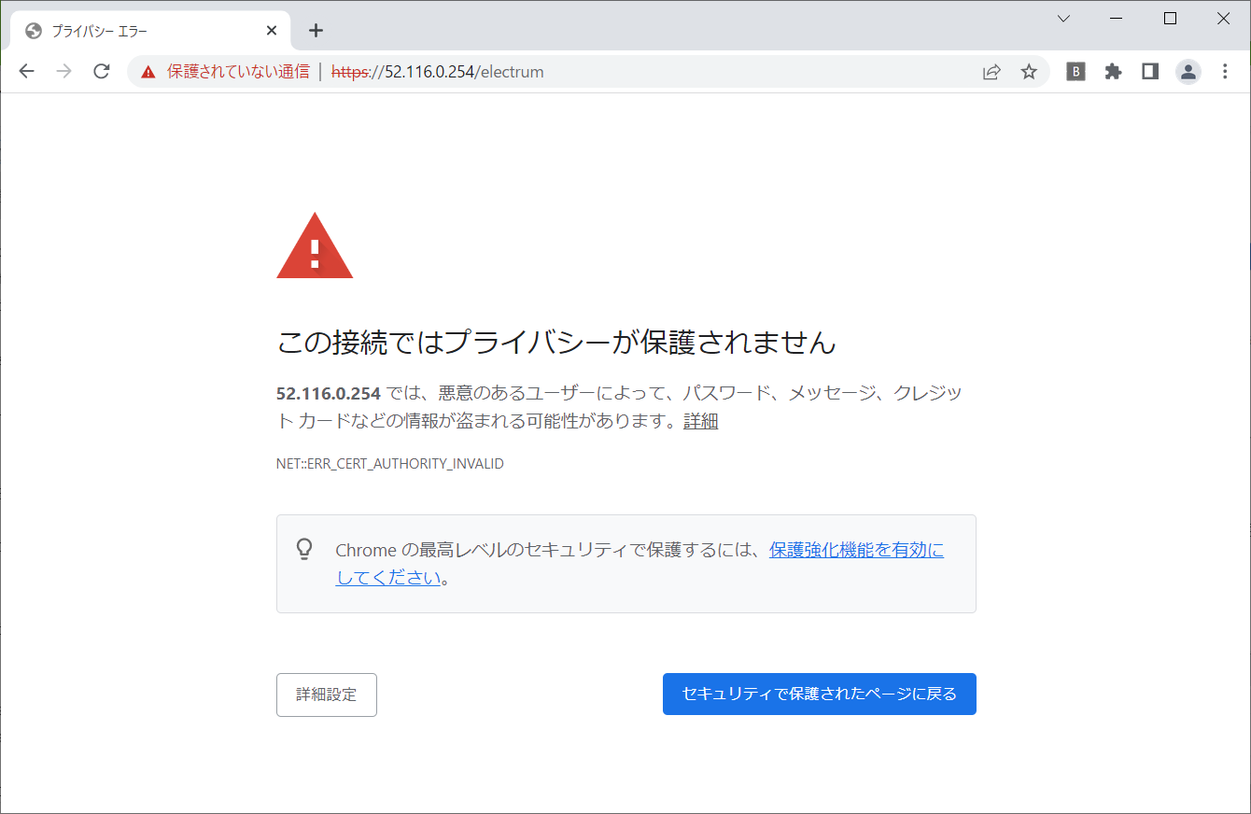Close the プライバシー エラー tab
The image size is (1251, 814).
point(272,31)
